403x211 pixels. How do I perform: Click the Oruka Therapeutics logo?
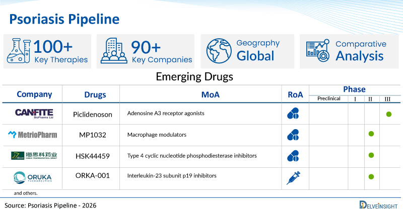pyautogui.click(x=33, y=177)
